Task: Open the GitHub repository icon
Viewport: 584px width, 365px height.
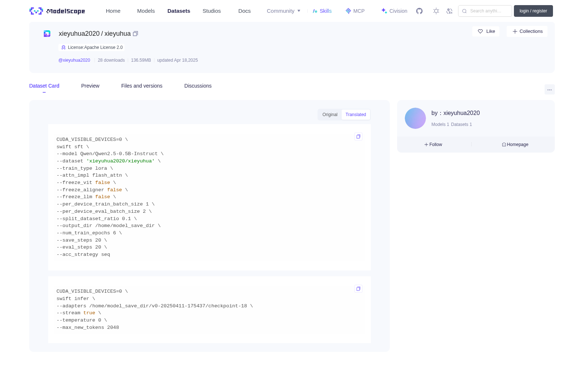Action: click(x=419, y=11)
